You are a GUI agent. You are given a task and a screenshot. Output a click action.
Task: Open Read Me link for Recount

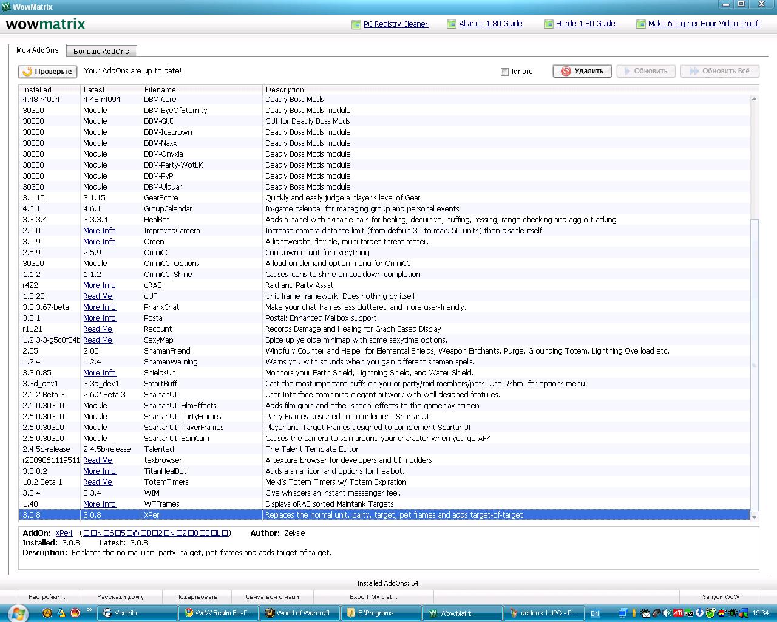pos(98,329)
